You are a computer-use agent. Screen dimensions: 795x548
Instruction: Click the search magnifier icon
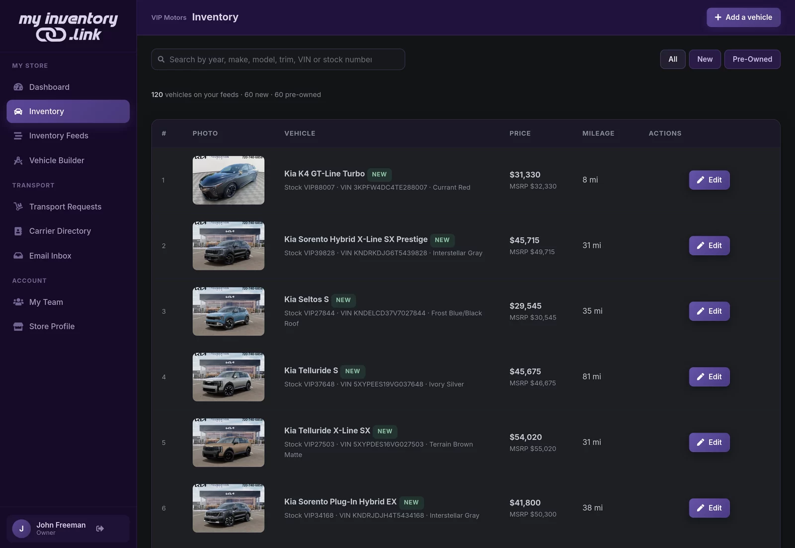click(x=161, y=60)
